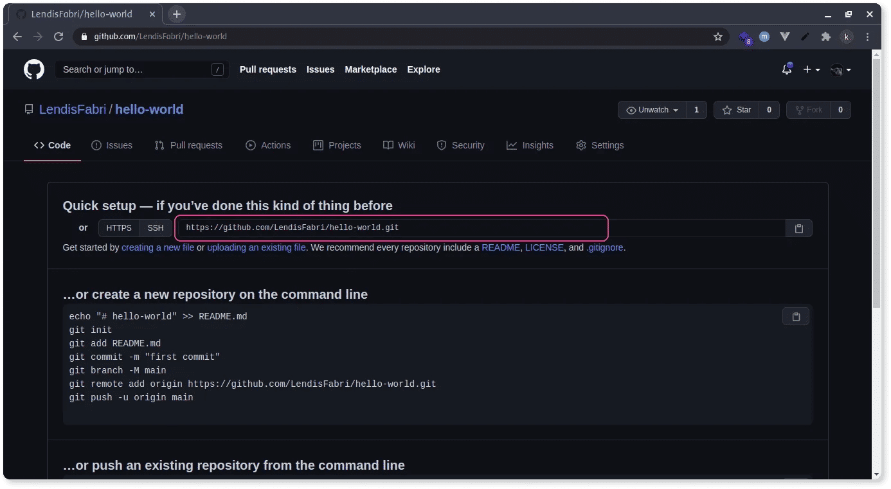This screenshot has width=891, height=489.
Task: Reload the page in the browser
Action: pyautogui.click(x=59, y=37)
